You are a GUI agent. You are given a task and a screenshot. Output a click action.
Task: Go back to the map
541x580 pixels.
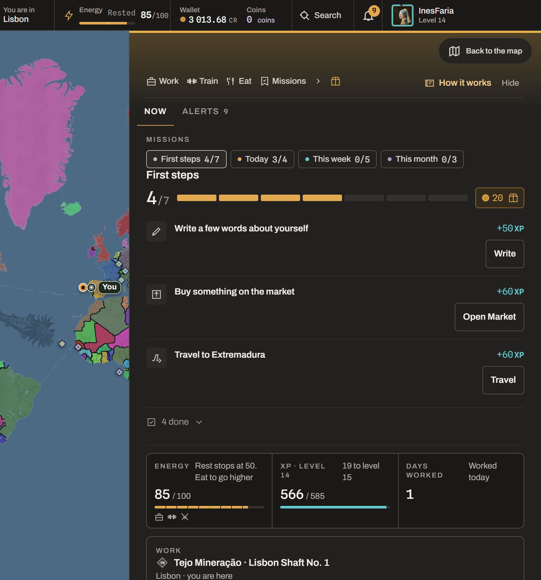click(485, 51)
